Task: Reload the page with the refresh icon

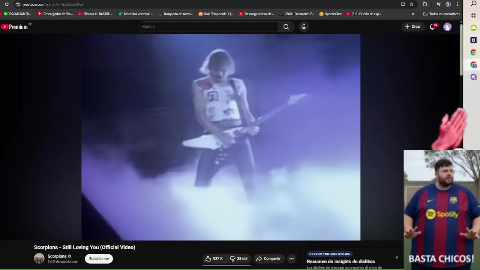Action: click(x=7, y=4)
